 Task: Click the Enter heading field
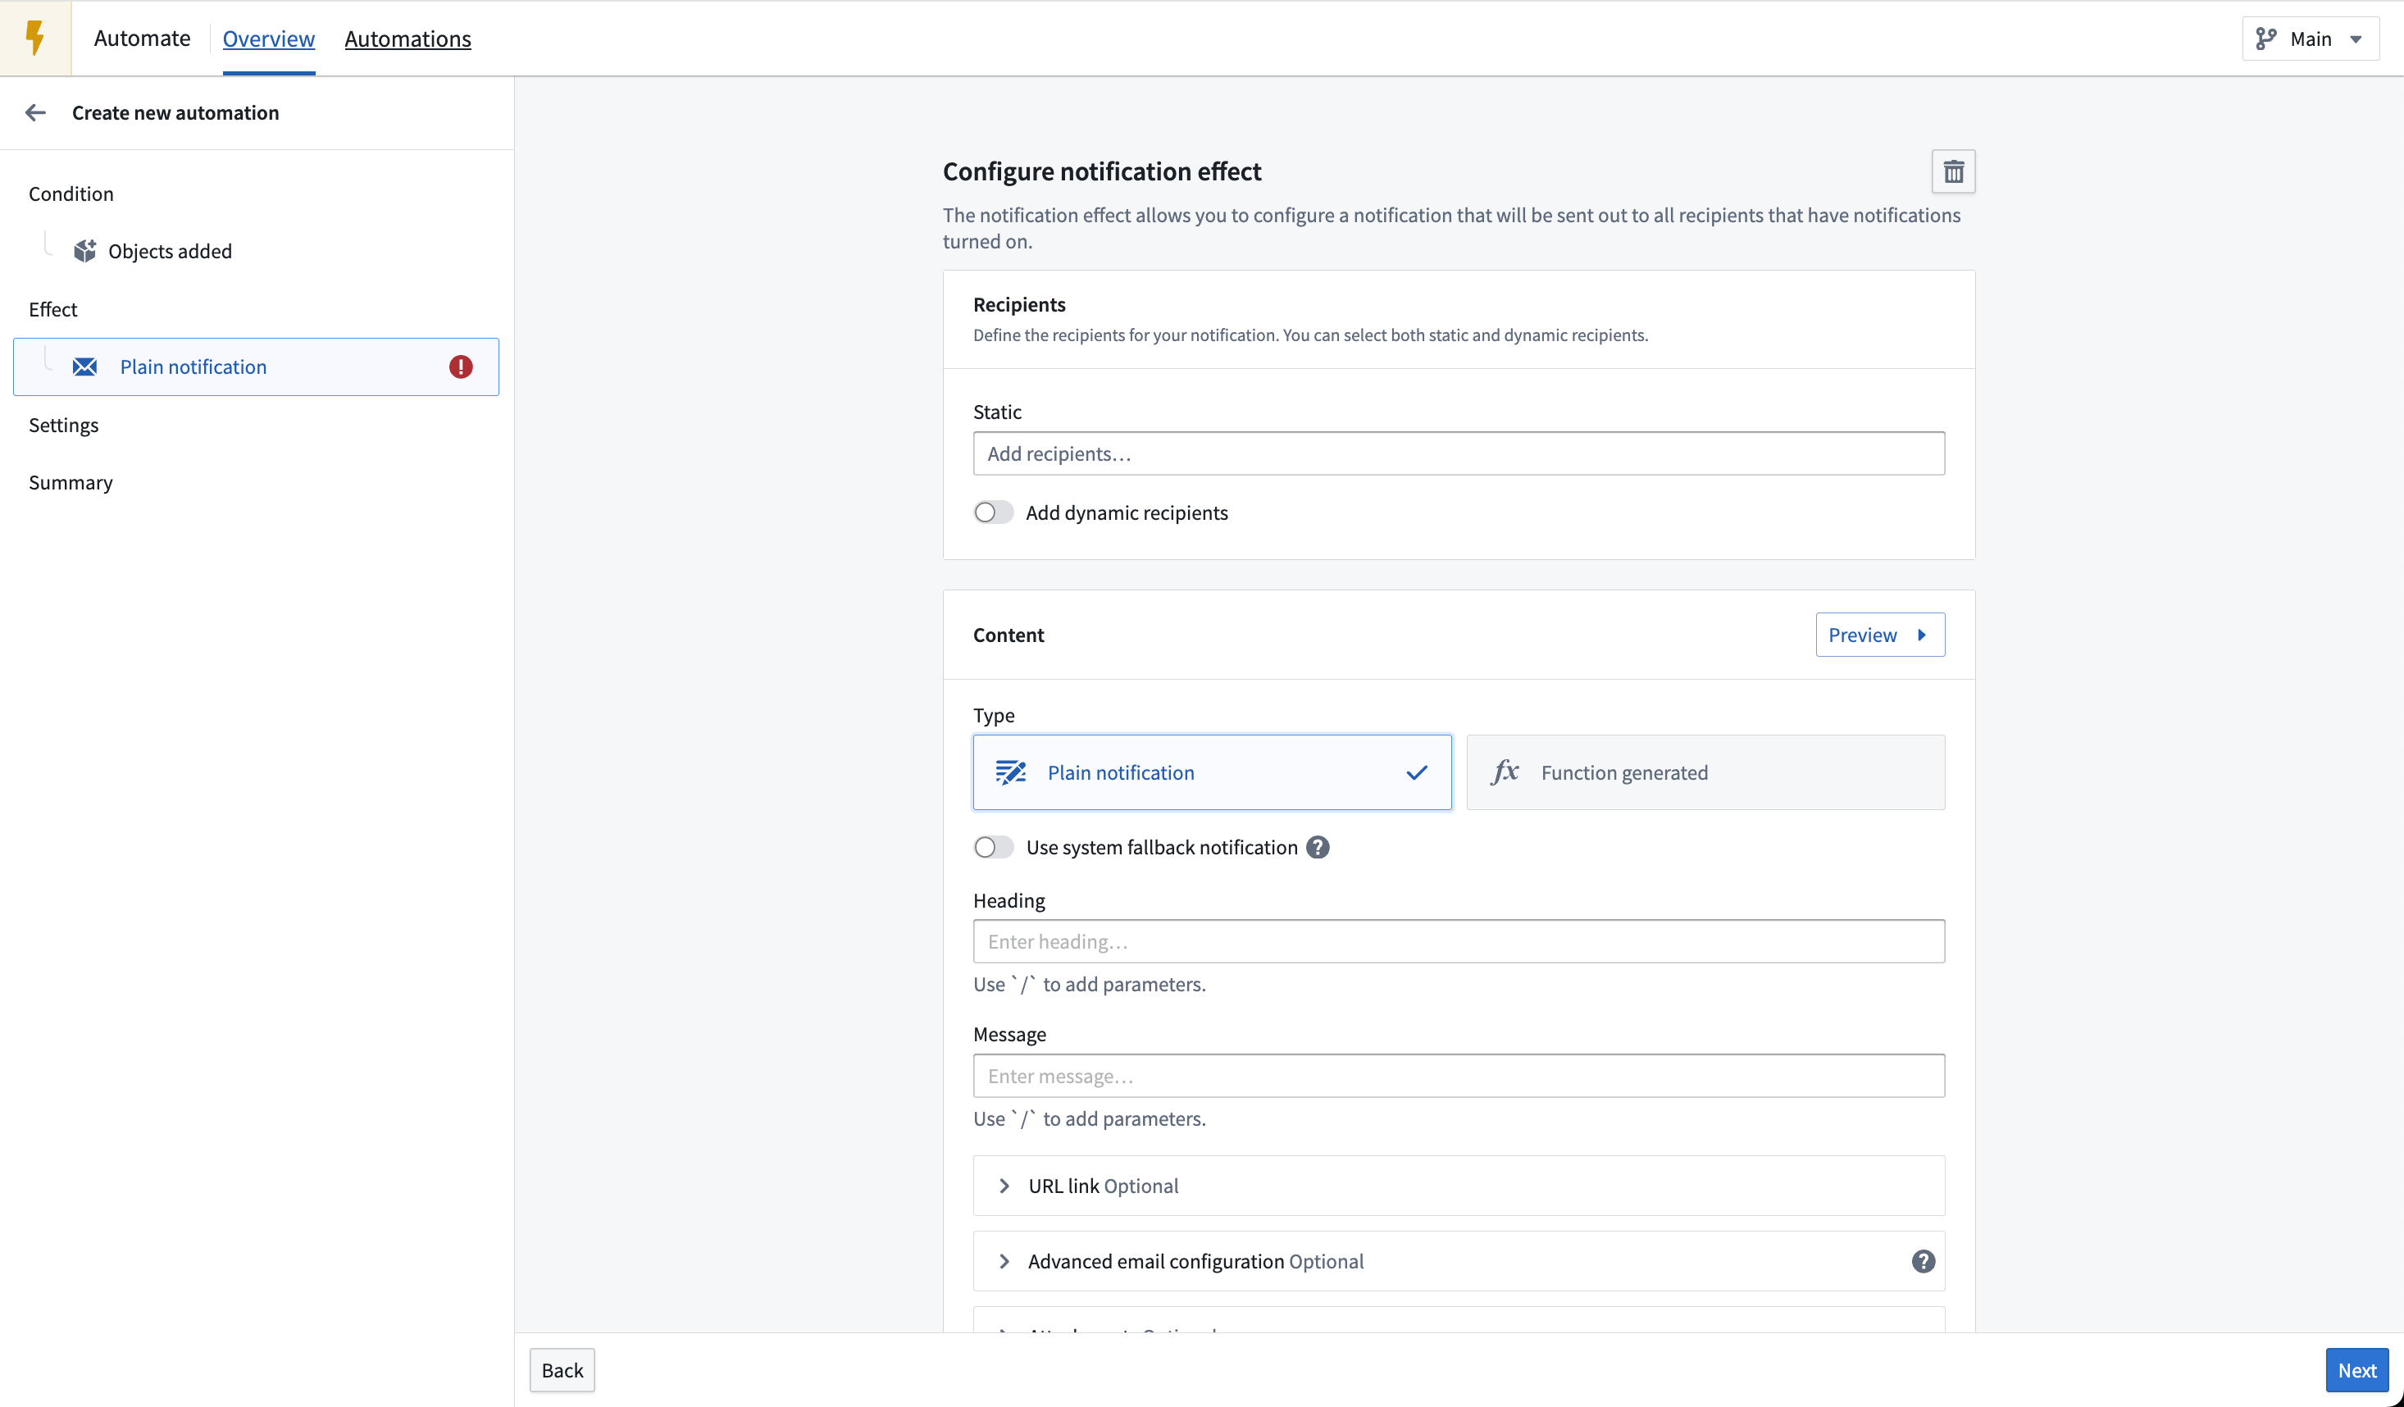click(1459, 941)
